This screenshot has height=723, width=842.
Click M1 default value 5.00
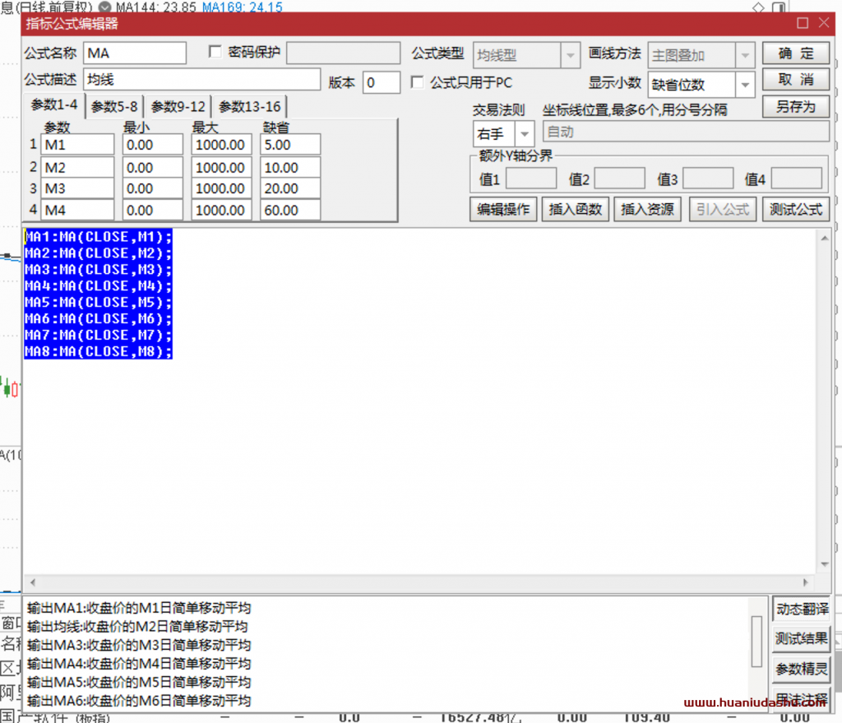click(290, 145)
